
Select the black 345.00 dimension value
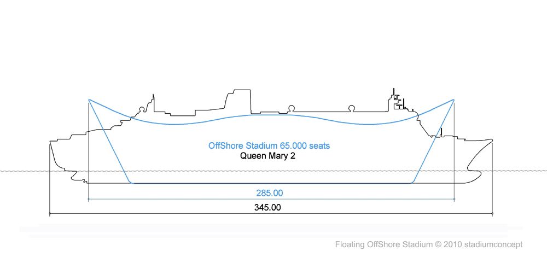267,207
